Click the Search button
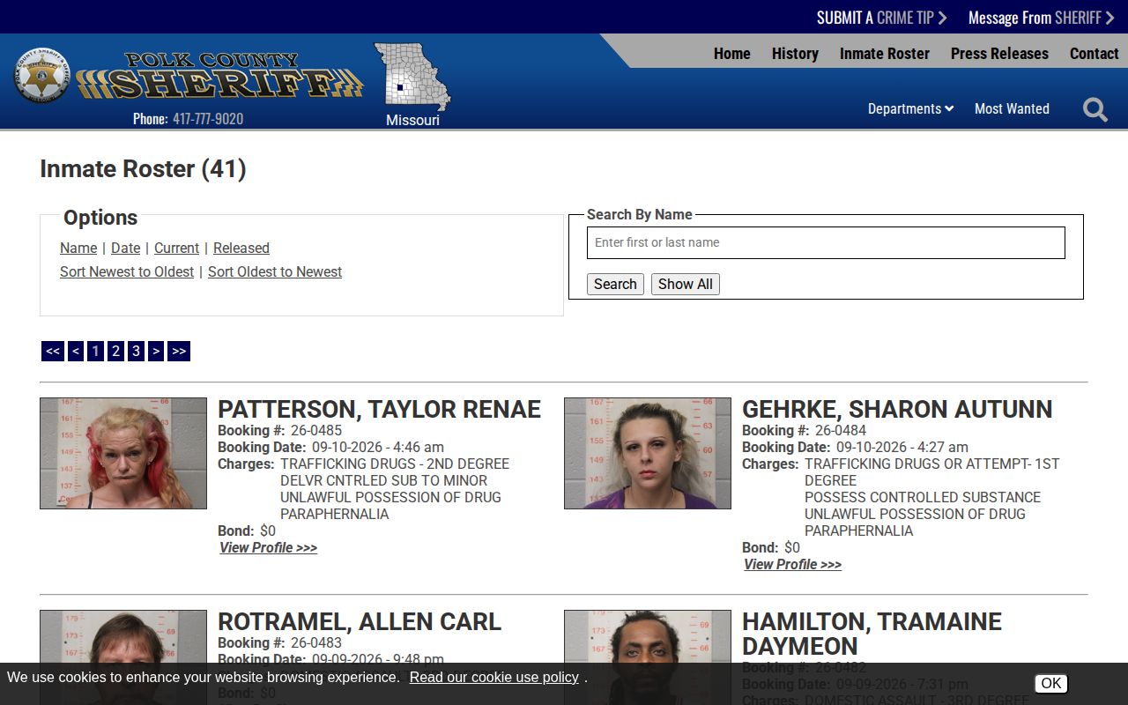 (x=615, y=284)
